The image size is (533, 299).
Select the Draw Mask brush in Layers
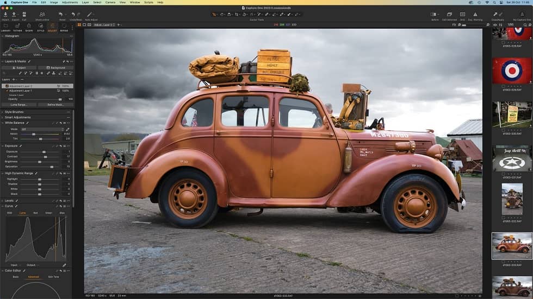point(20,73)
